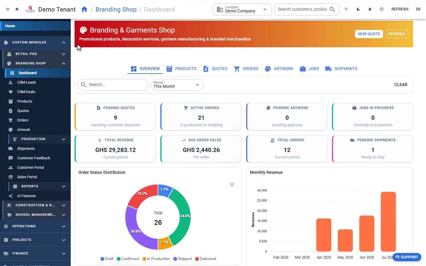
Task: Open Customer Feedback in sidebar
Action: click(x=38, y=158)
